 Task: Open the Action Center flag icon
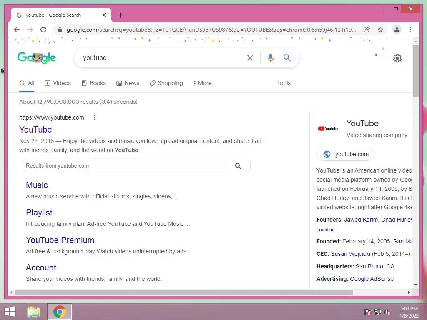(x=367, y=312)
